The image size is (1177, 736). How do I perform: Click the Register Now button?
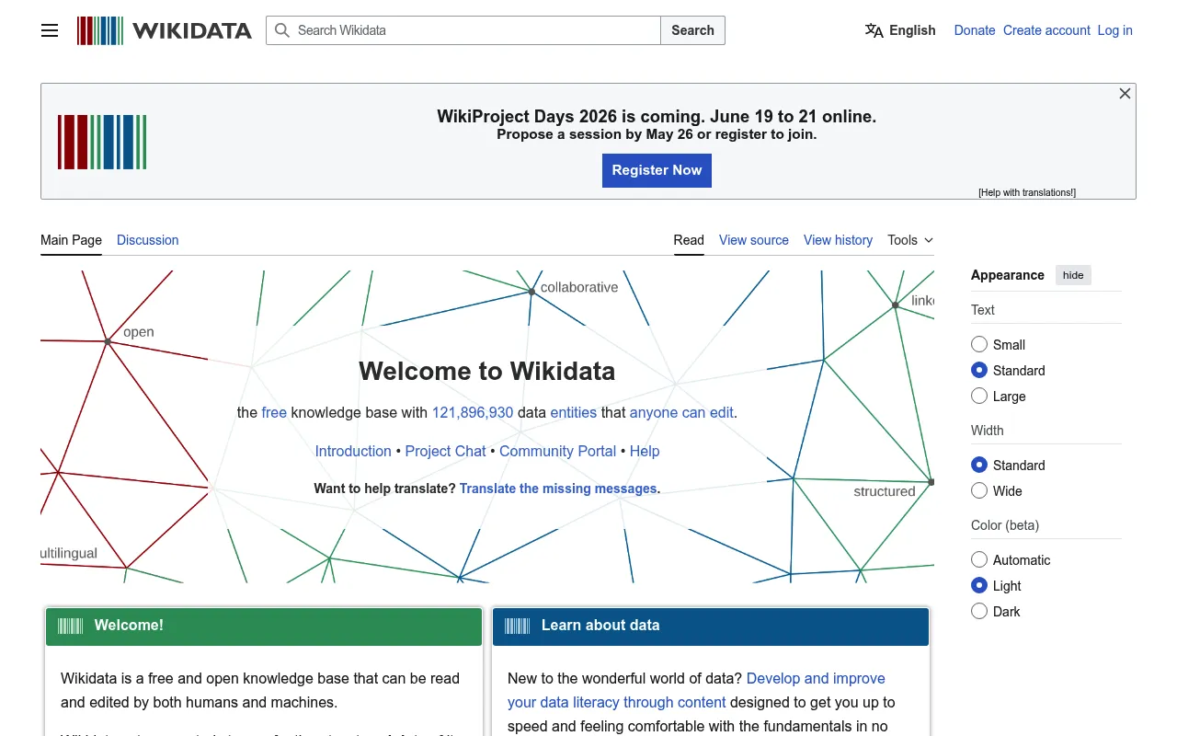point(657,170)
